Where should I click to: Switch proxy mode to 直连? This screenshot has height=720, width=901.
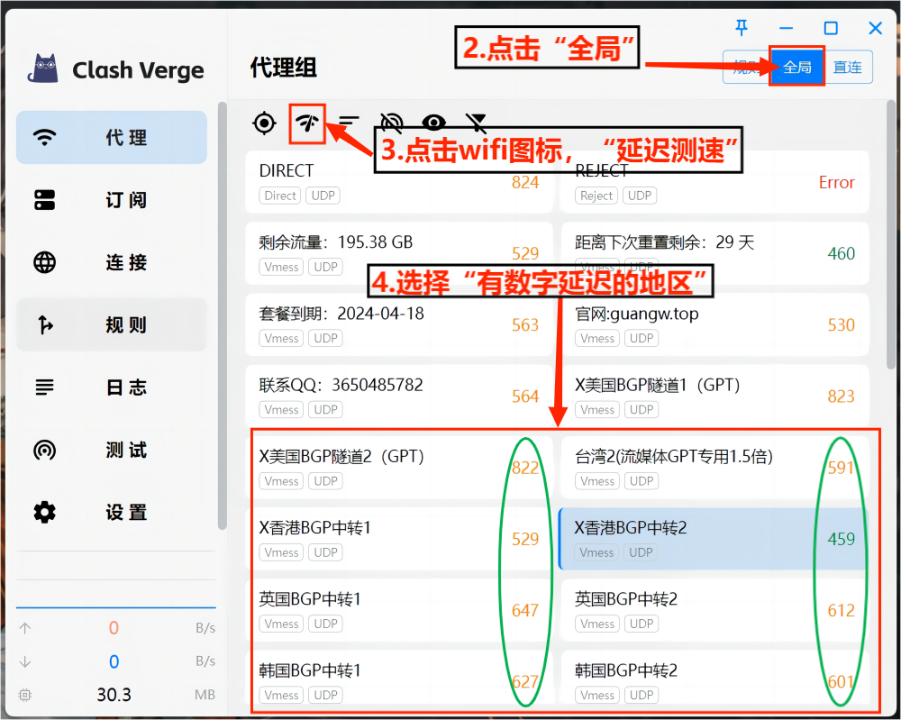(847, 68)
